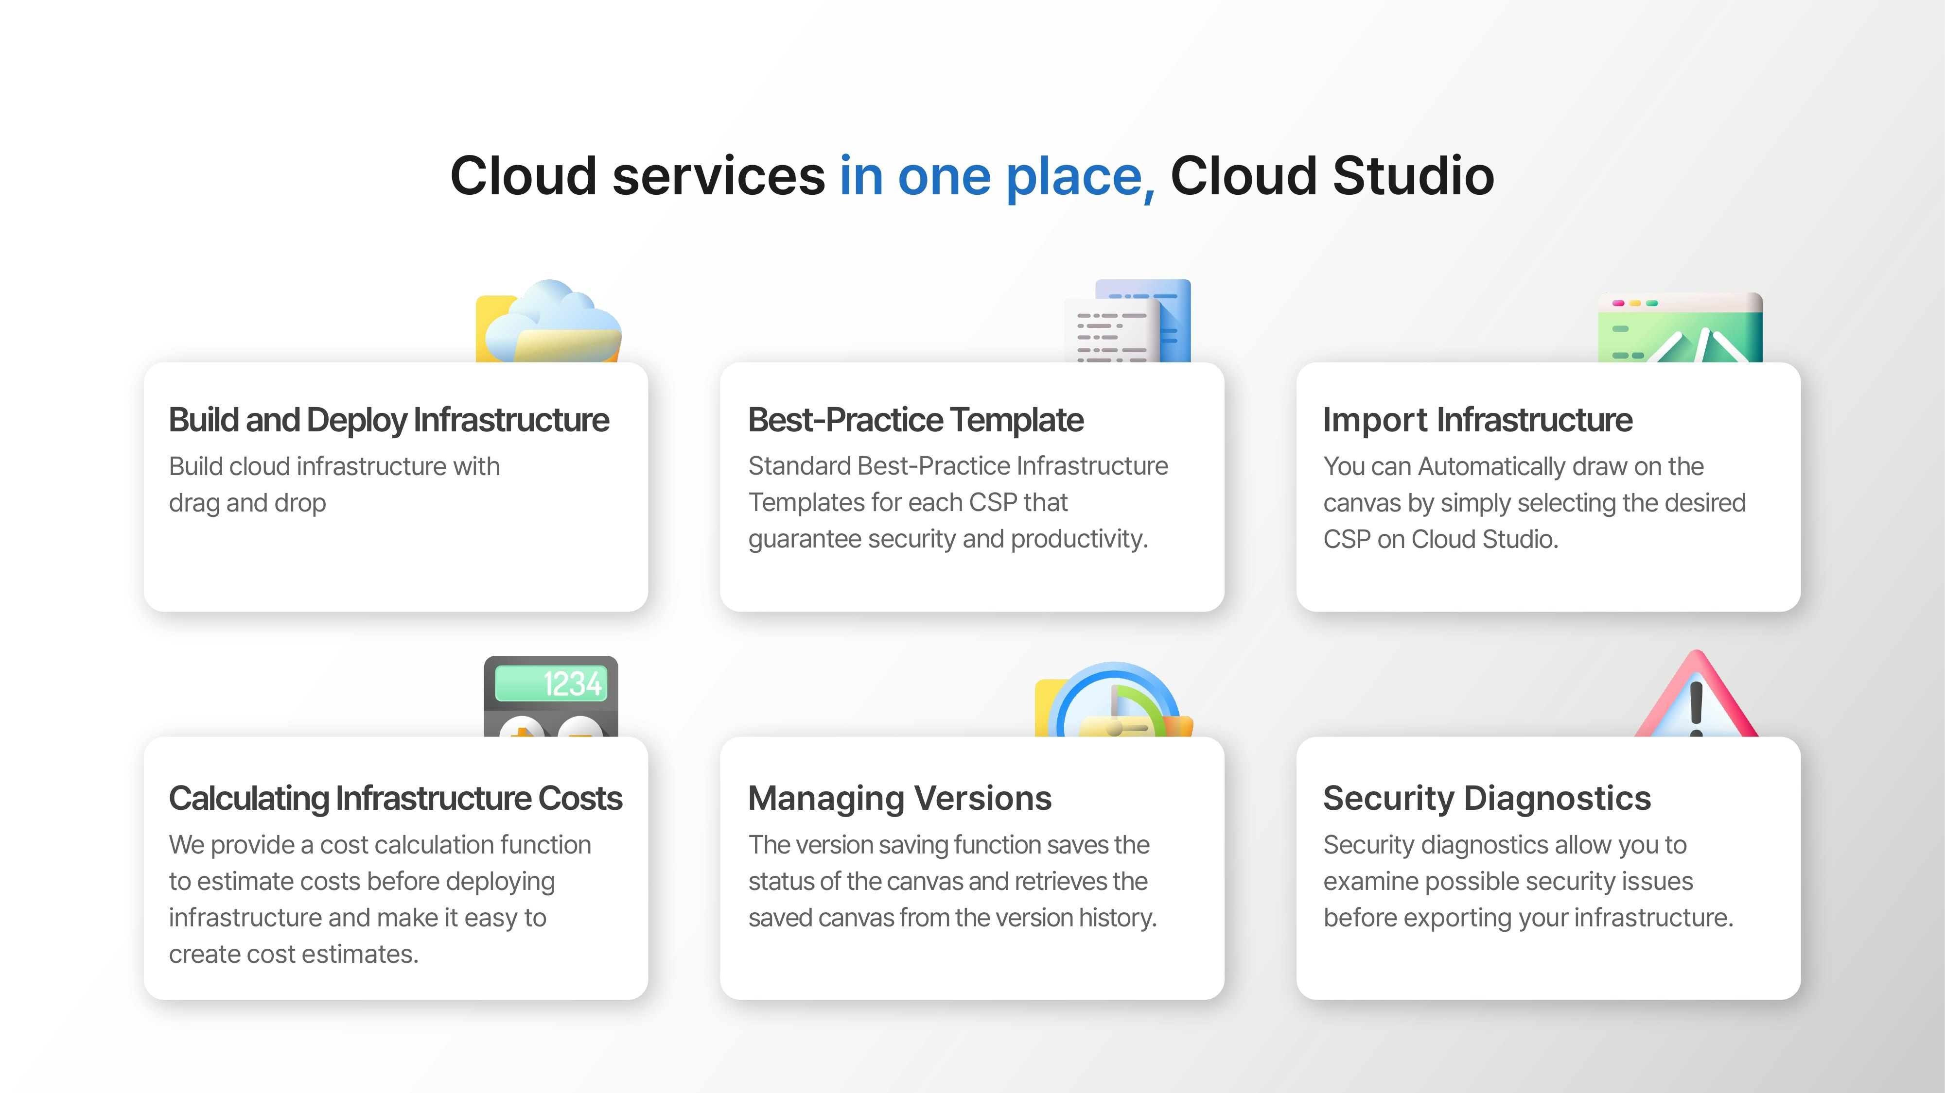Click the 'You can Automatically draw on the canvas' description

click(1534, 502)
